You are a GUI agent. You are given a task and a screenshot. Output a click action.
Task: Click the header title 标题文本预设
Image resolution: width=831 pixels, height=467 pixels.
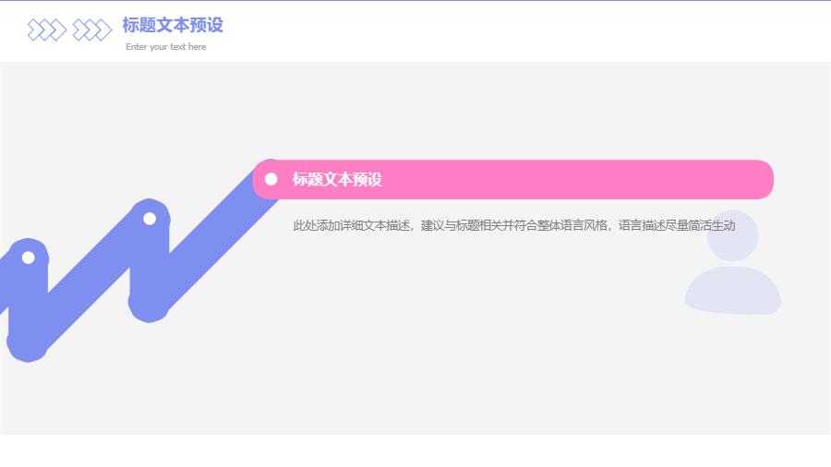pos(173,25)
